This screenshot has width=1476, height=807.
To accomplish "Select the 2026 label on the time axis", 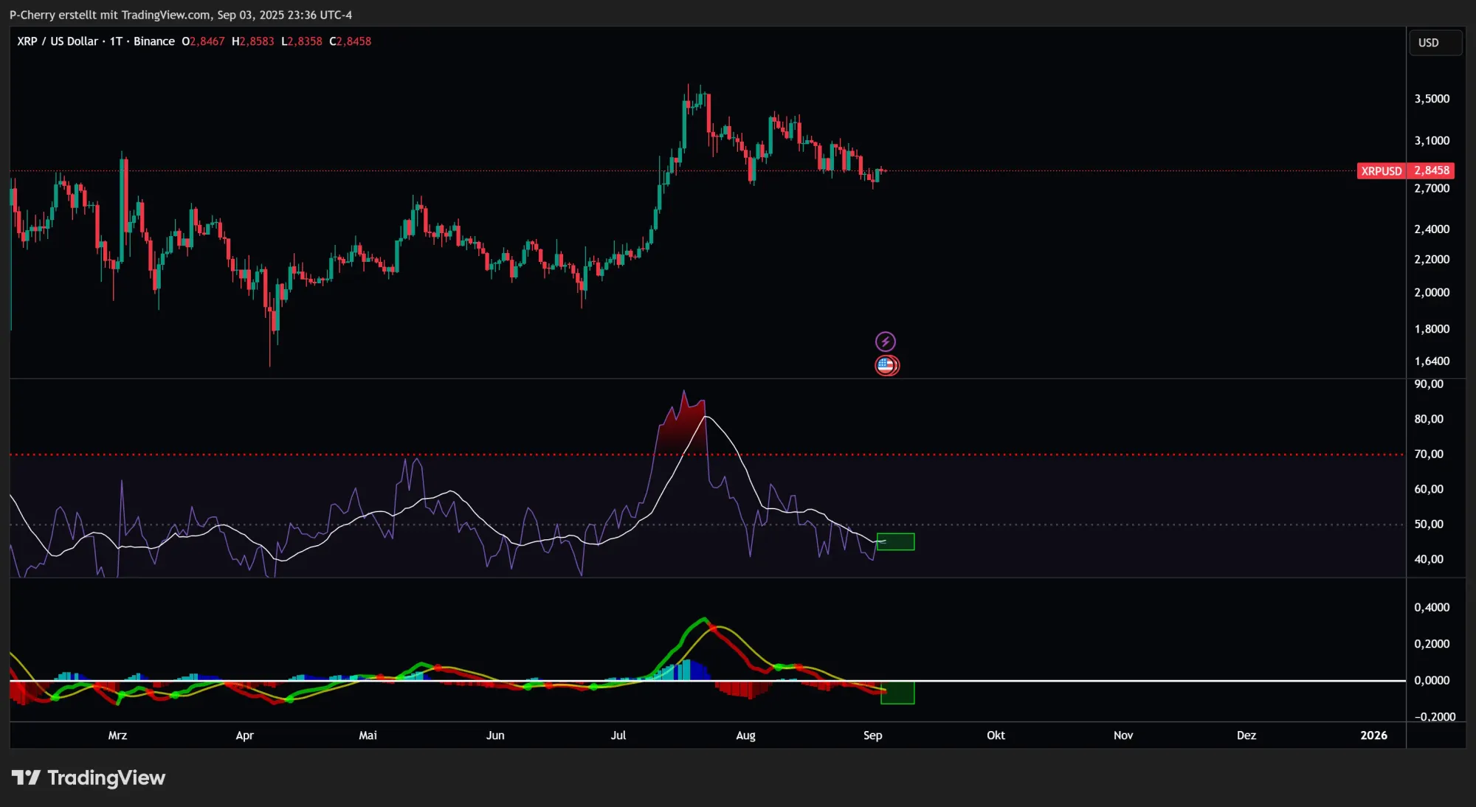I will point(1373,735).
